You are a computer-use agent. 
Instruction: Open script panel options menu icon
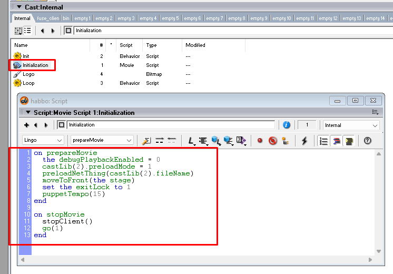[x=375, y=112]
